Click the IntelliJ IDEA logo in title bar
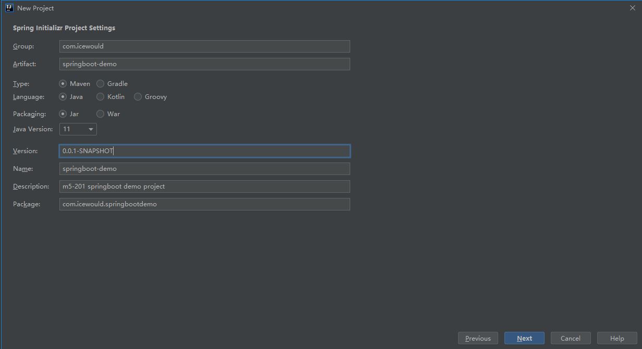642x349 pixels. [x=9, y=8]
